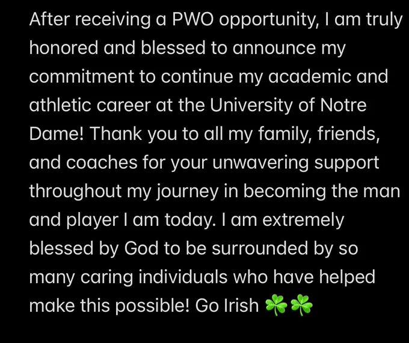
Task: Click the word "Irish"
Action: click(241, 306)
